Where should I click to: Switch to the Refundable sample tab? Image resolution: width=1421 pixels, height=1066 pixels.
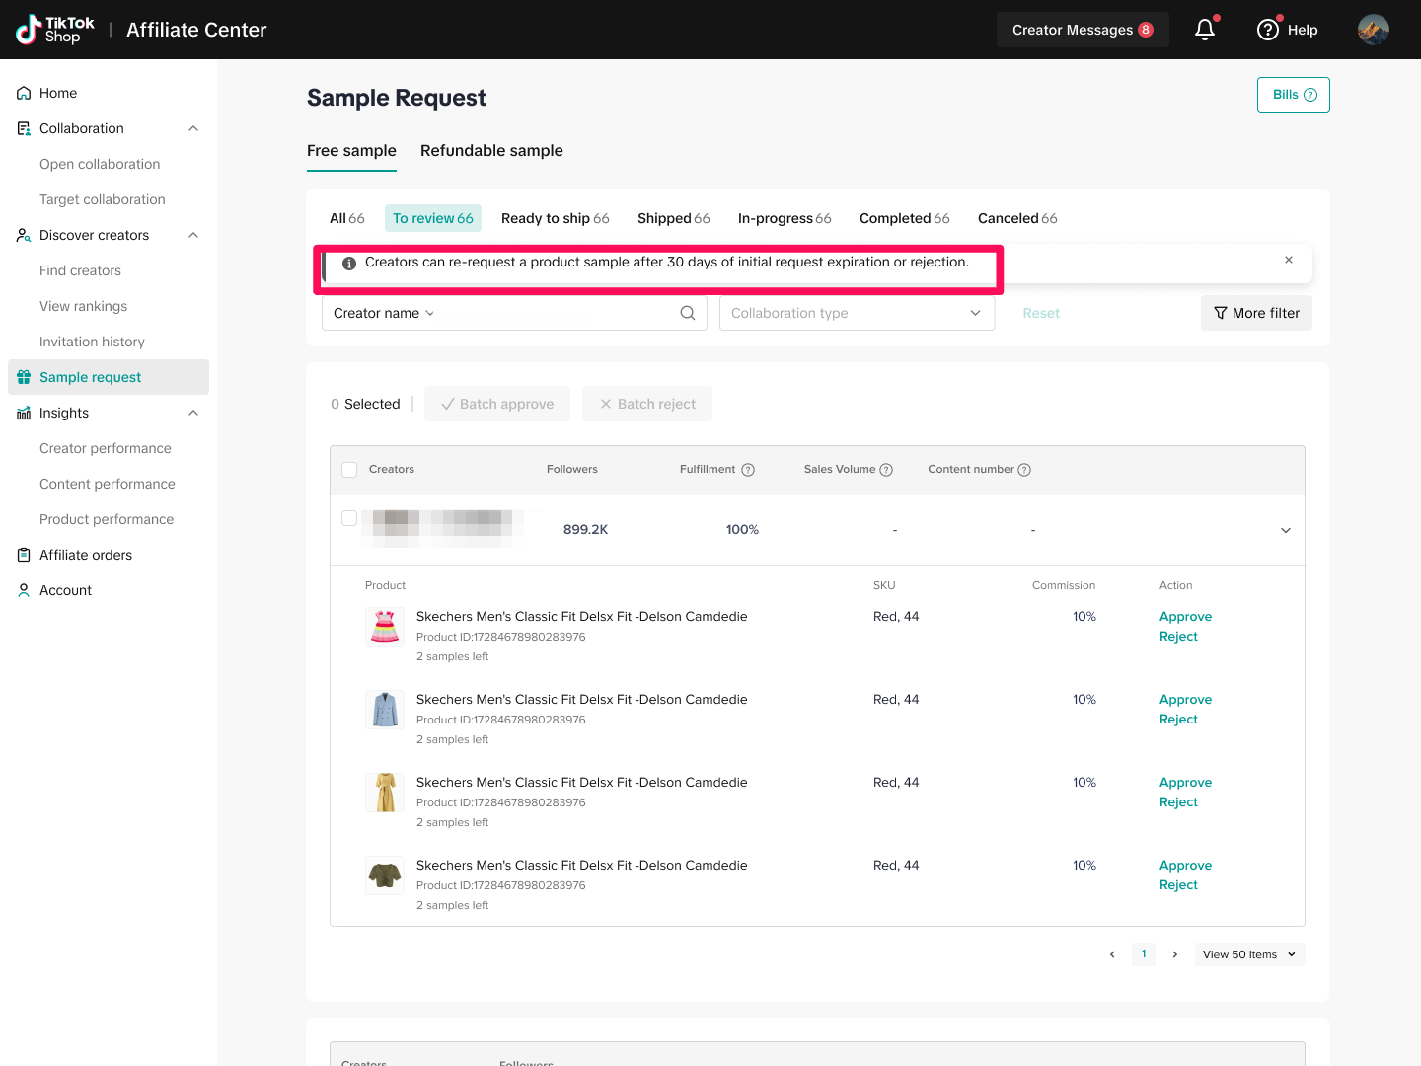(x=491, y=151)
